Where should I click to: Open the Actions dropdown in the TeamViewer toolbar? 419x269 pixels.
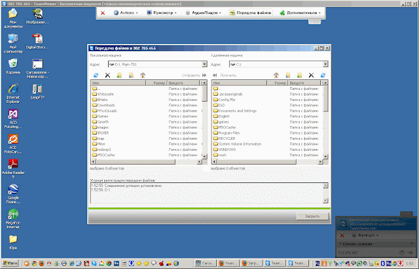tap(123, 12)
